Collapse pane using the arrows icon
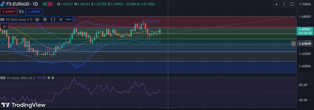Image resolution: width=314 pixels, height=110 pixels. pyautogui.click(x=284, y=4)
